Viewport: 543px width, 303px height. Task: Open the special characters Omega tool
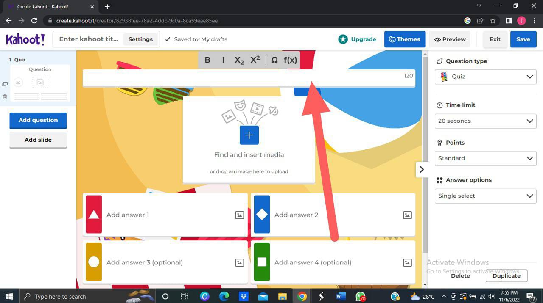click(274, 60)
